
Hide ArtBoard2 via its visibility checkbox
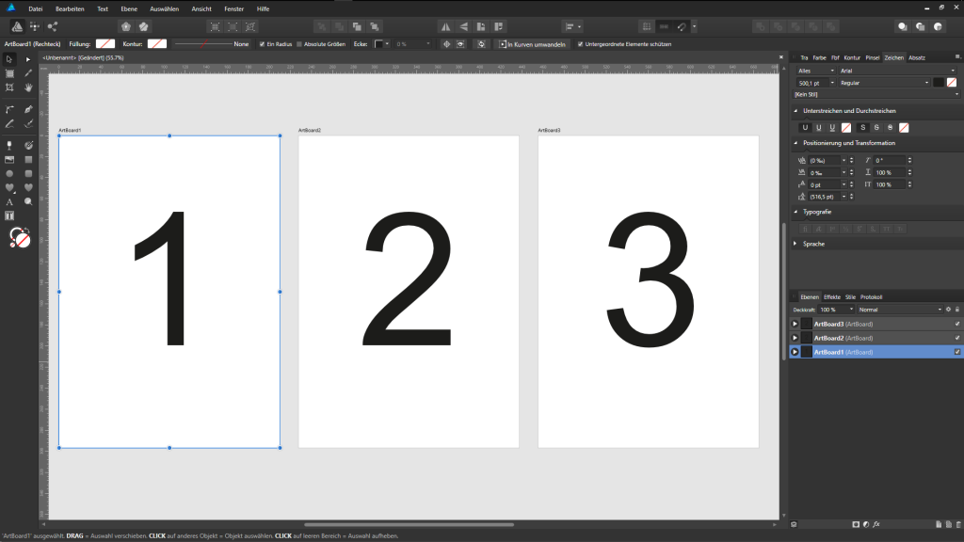[956, 337]
